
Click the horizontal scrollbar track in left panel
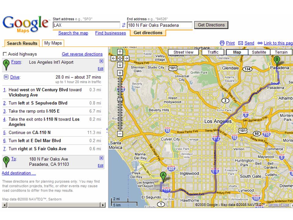(x=54, y=205)
